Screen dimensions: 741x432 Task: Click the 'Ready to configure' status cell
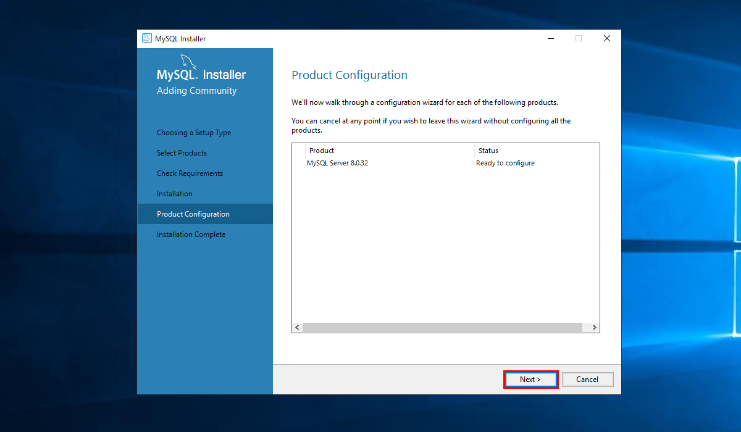pos(505,163)
